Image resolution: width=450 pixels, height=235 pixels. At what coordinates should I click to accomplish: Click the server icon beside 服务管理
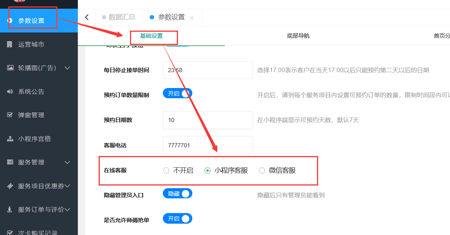point(10,162)
